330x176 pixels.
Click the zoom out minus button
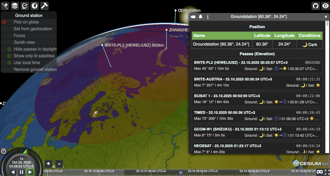click(59, 164)
